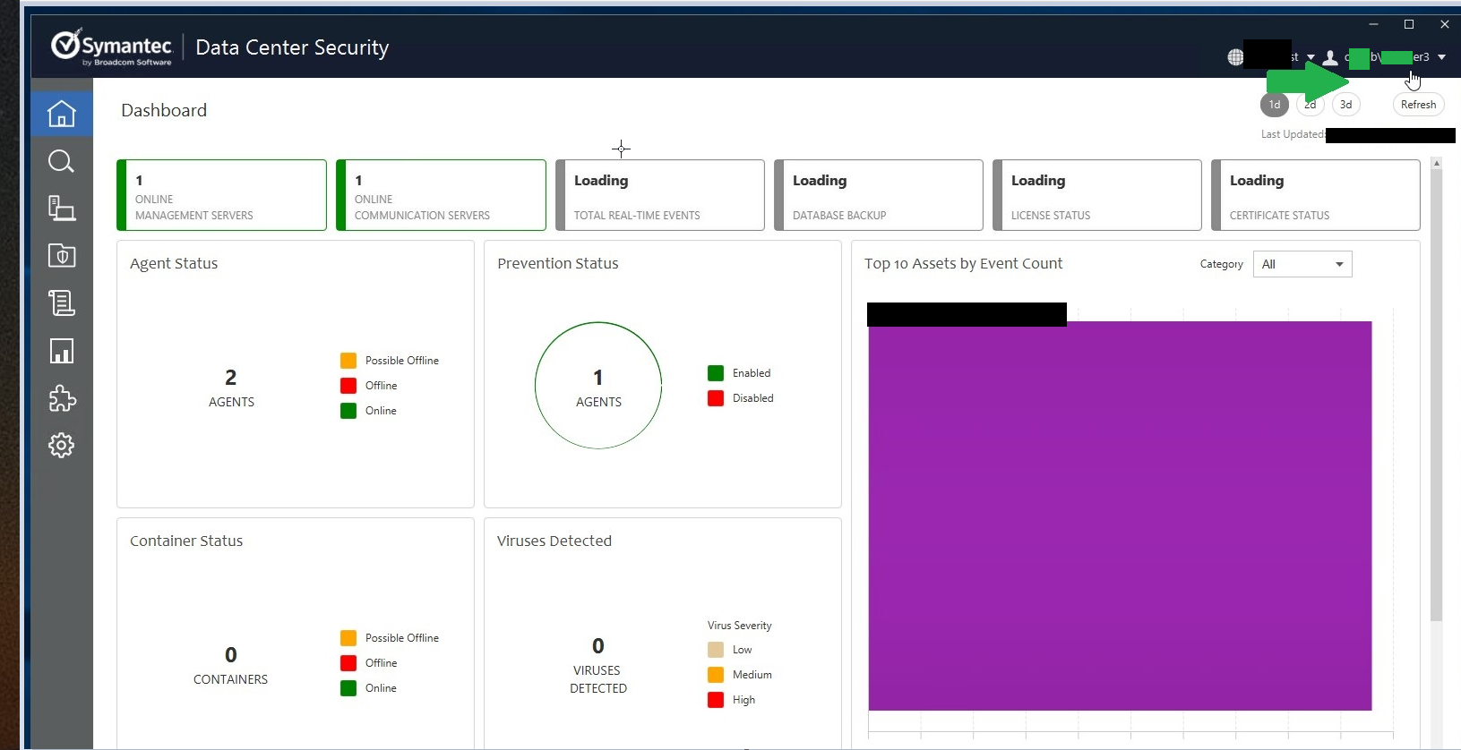Click the orange Possible Offline agent swatch
Image resolution: width=1461 pixels, height=750 pixels.
point(348,361)
